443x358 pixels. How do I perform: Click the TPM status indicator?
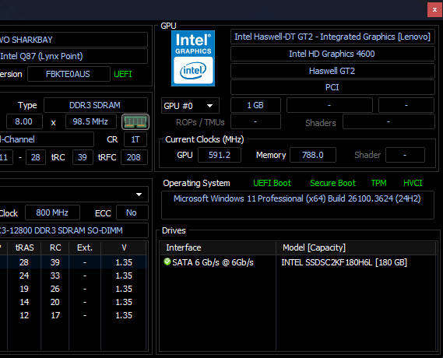(x=378, y=183)
